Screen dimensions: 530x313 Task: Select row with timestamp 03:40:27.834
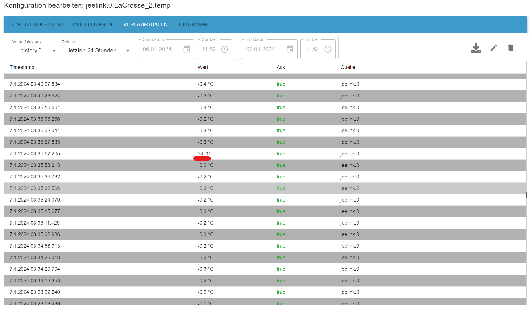point(265,84)
